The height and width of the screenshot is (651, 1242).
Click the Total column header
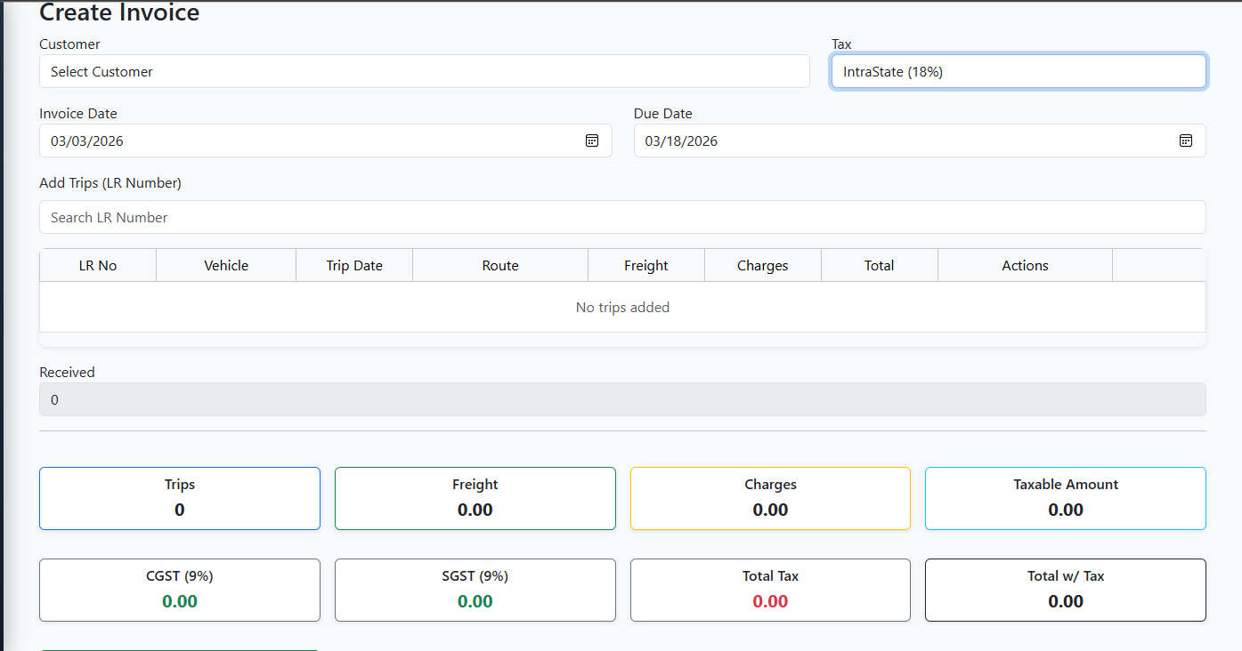tap(880, 265)
